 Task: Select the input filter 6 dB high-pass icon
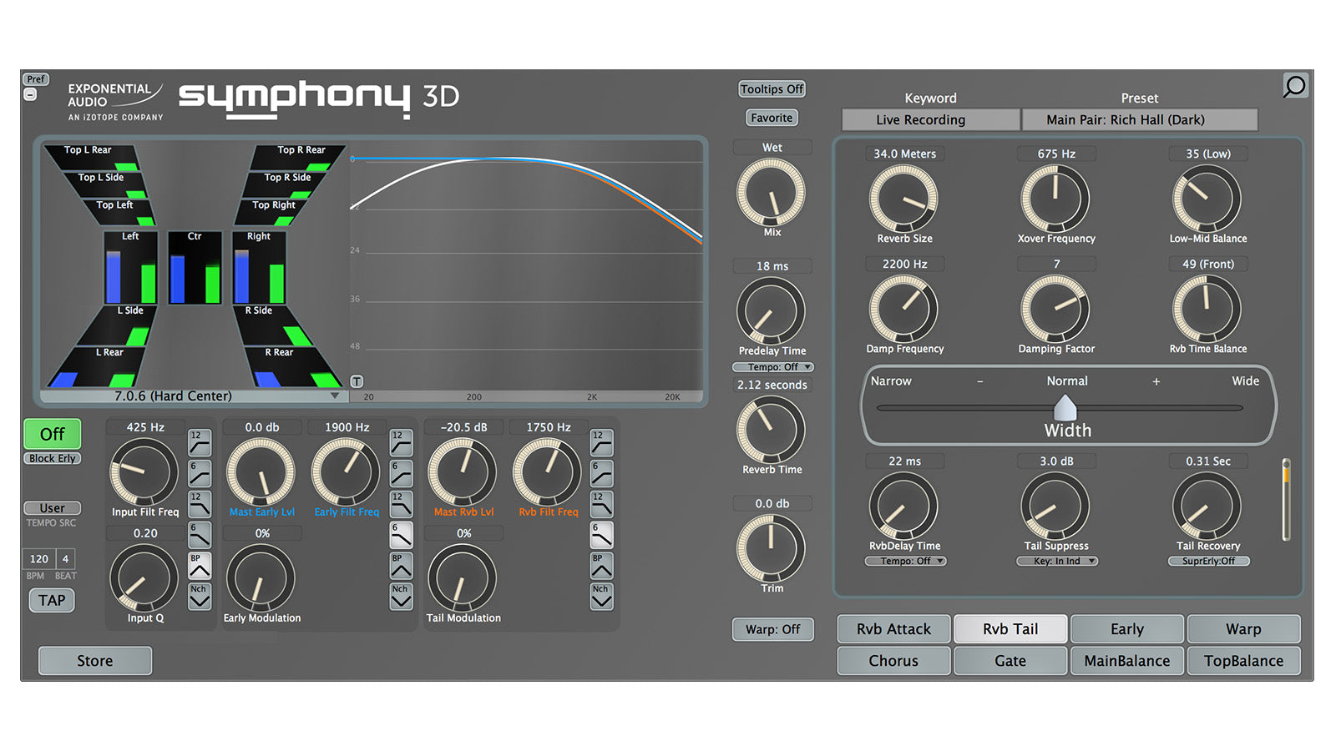point(200,474)
